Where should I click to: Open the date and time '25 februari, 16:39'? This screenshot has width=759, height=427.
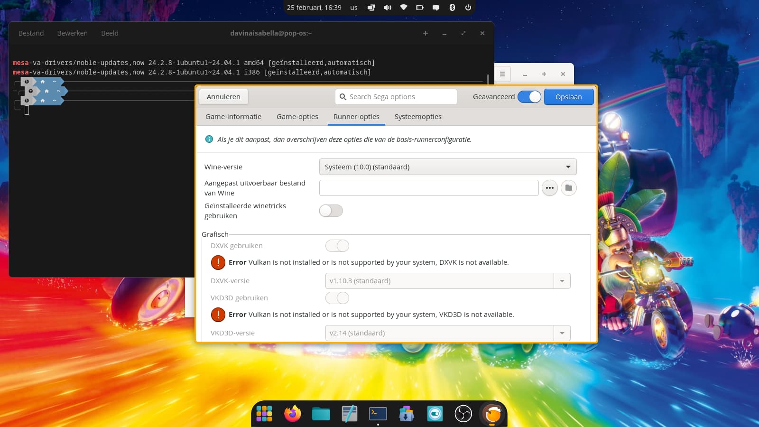coord(314,8)
